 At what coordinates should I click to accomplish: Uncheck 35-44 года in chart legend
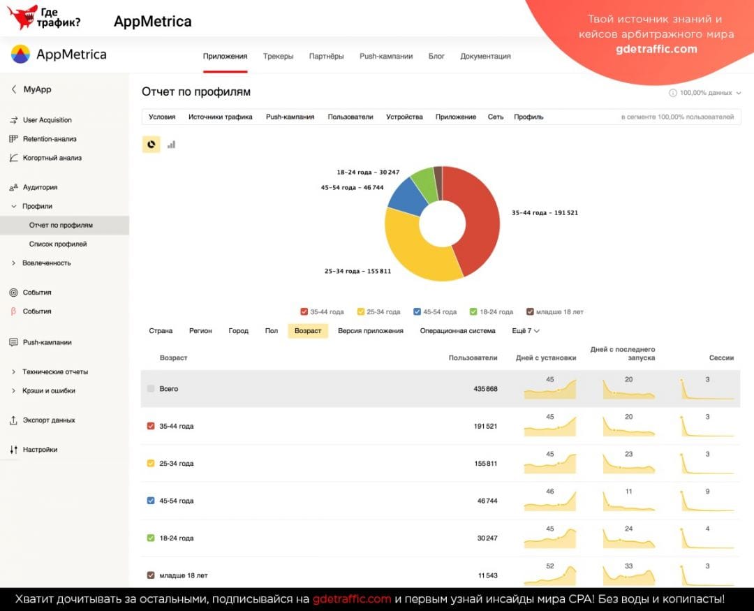[x=304, y=311]
